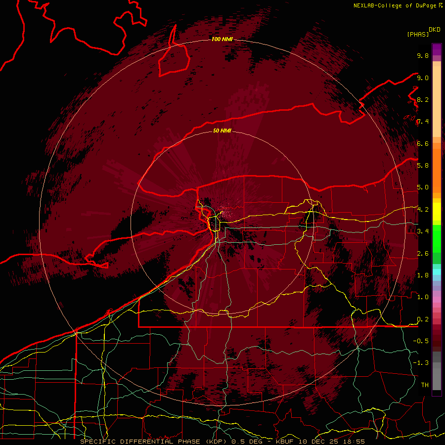Click the Specific Differential Phase caption at bottom
Screen dimensions: 445x445
[x=222, y=442]
